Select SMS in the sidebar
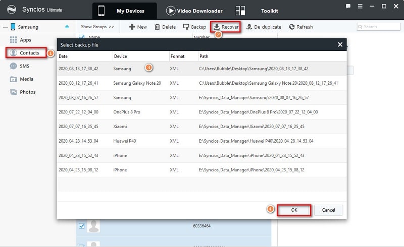 20,66
